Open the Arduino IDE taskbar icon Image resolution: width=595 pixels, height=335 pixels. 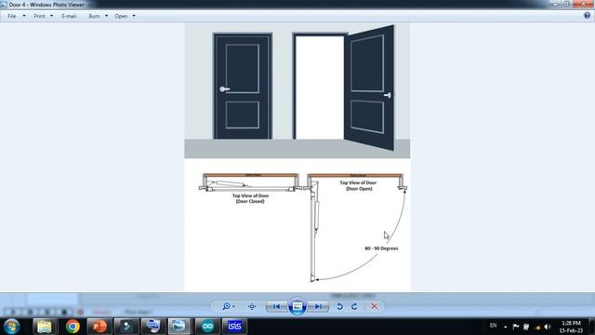(207, 327)
